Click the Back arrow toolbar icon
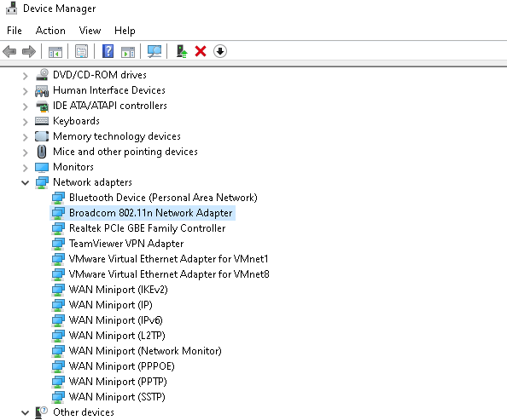The image size is (507, 420). (9, 51)
